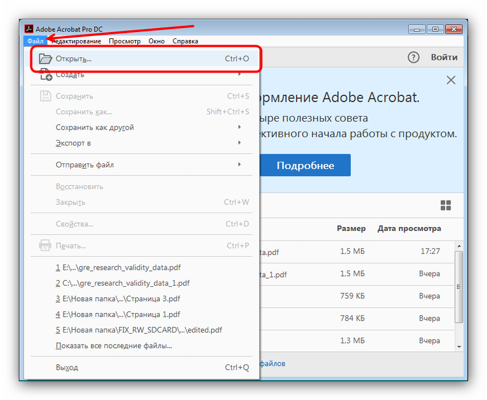This screenshot has width=487, height=400.
Task: Open the Просмотр menu
Action: 125,41
